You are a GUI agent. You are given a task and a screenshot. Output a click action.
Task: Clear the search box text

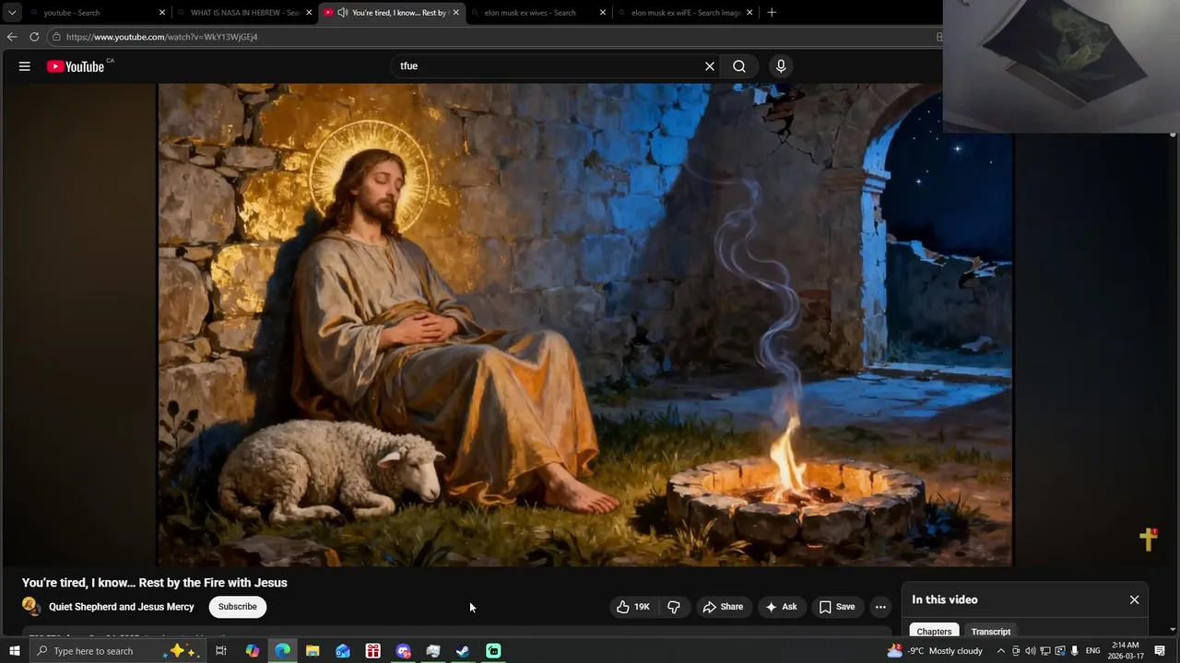(710, 66)
